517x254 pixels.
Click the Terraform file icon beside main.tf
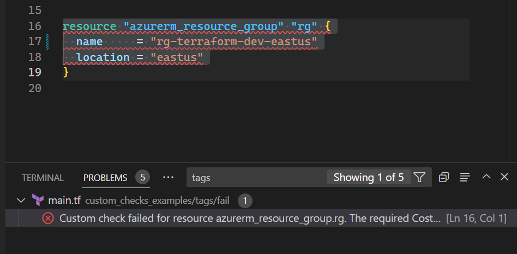coord(38,200)
